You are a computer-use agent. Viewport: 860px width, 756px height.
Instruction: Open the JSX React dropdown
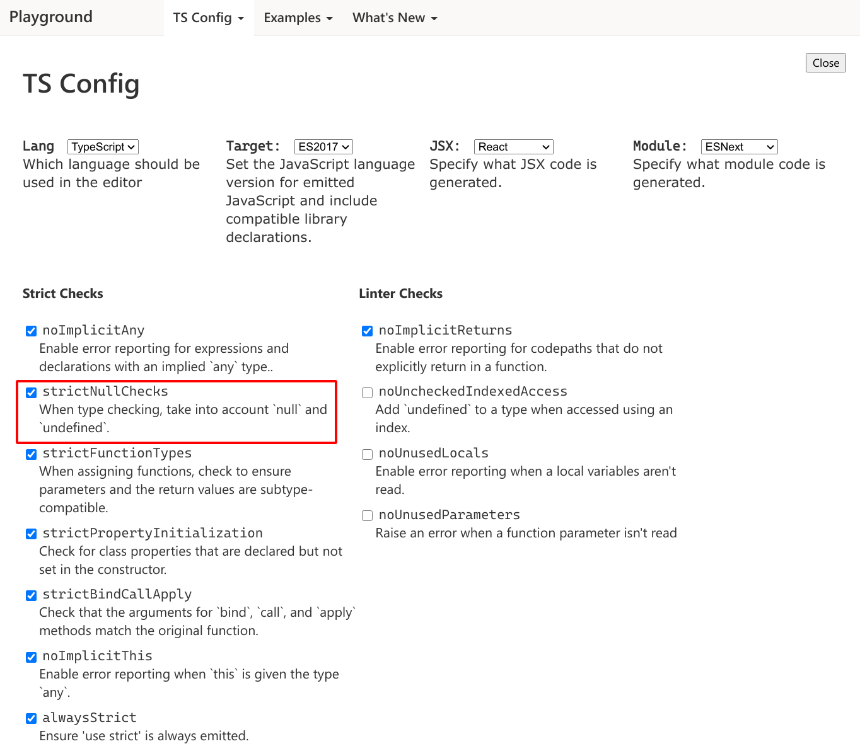pyautogui.click(x=513, y=147)
